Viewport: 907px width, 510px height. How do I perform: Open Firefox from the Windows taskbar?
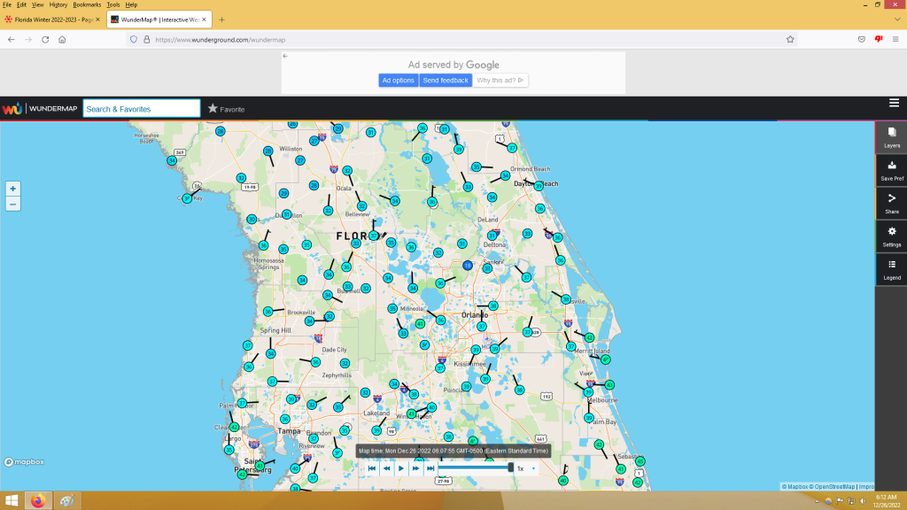click(37, 500)
